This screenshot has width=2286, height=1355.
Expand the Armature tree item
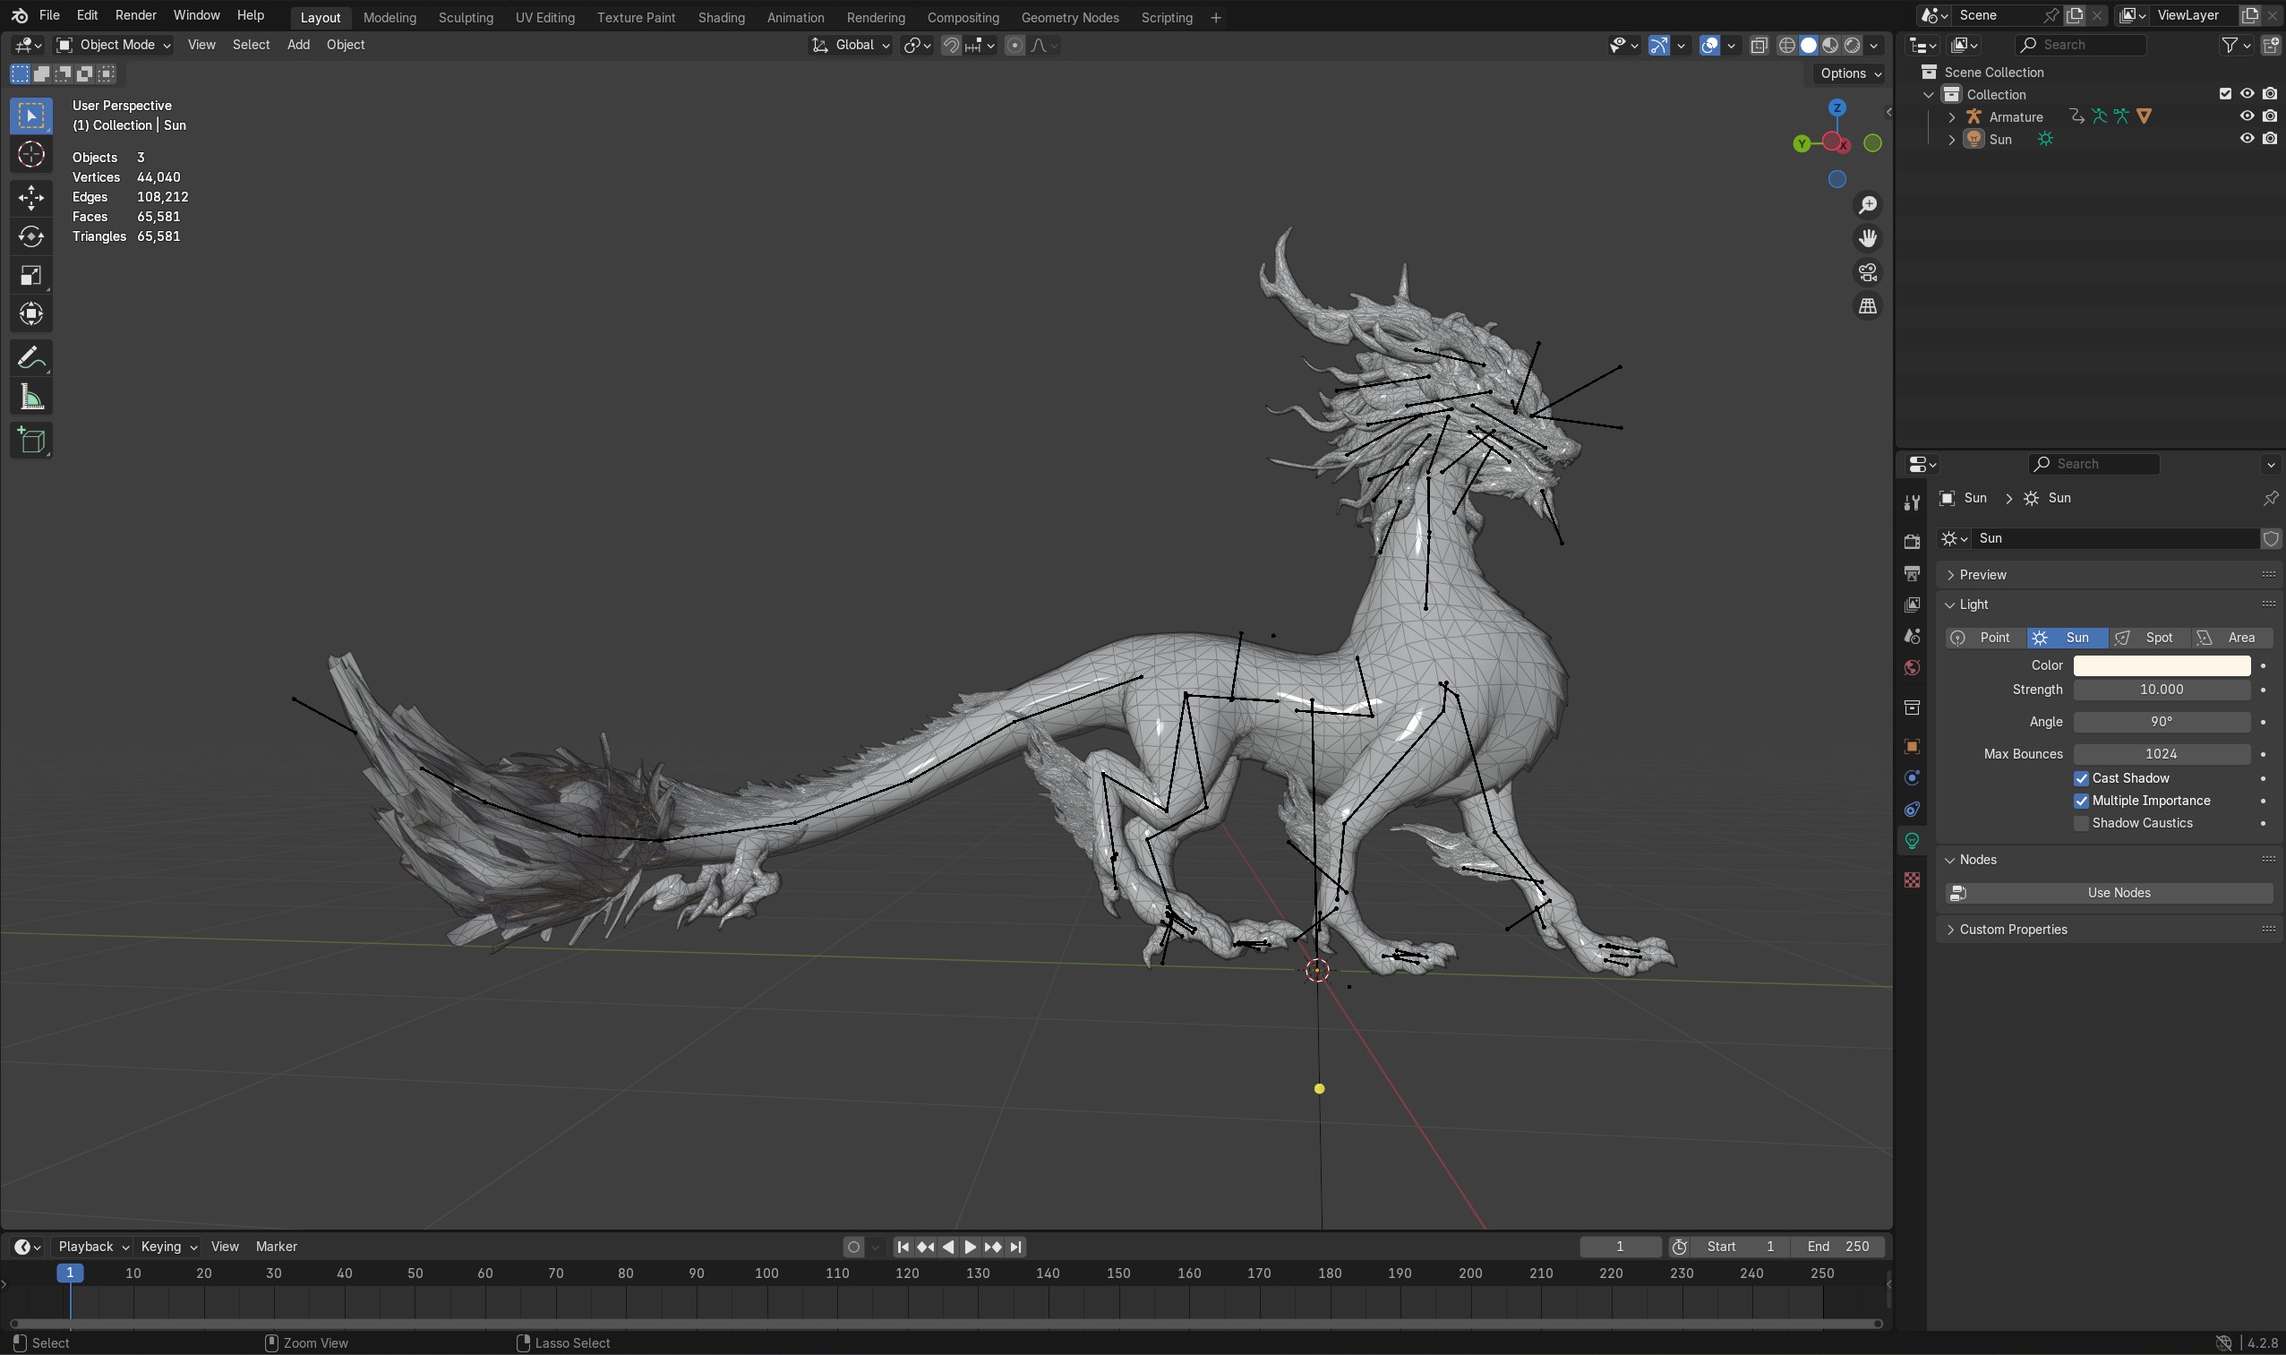1952,117
